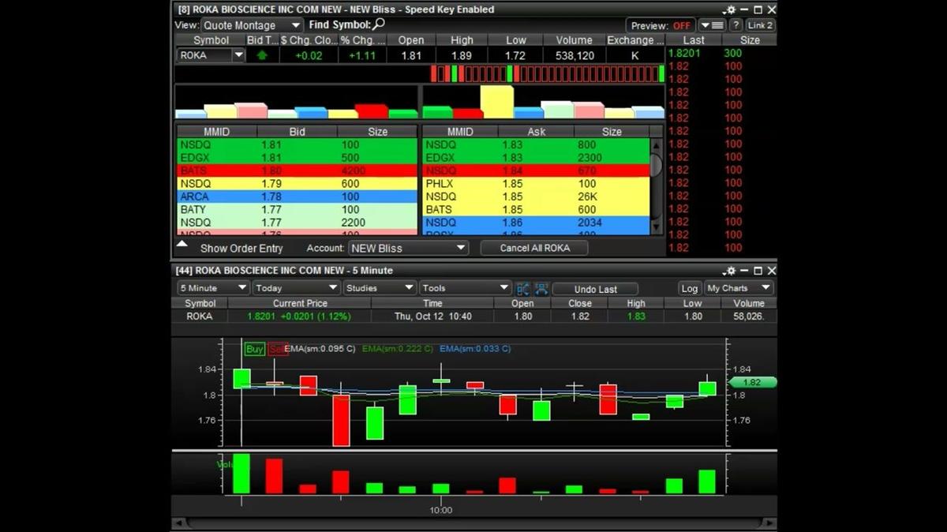This screenshot has width=947, height=532.
Task: Click the green Buy button on chart
Action: point(255,349)
